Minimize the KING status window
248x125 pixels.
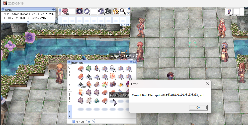pyautogui.click(x=53, y=9)
